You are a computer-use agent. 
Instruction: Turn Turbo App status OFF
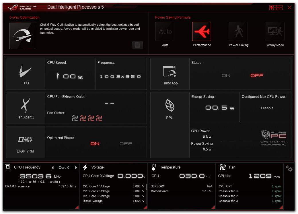tap(257, 76)
